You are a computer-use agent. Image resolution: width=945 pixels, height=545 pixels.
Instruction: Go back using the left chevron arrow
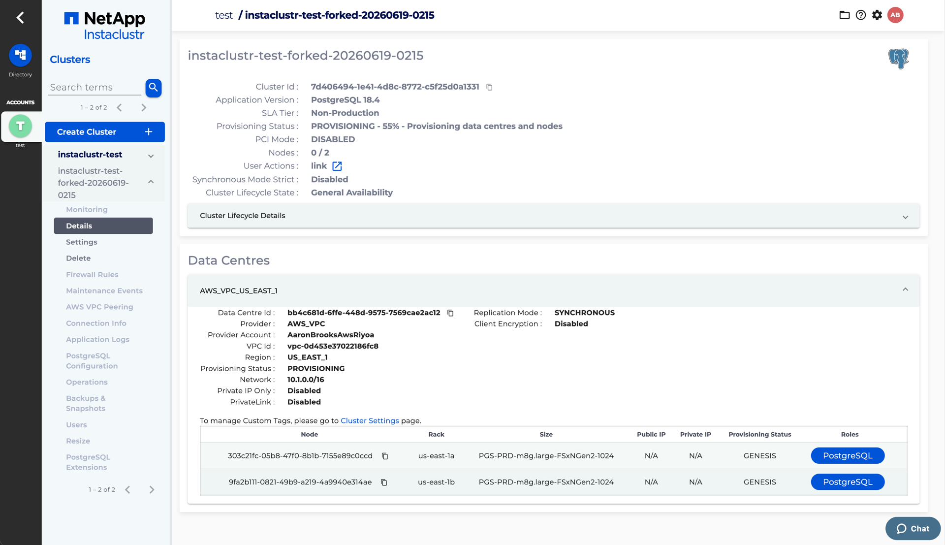20,18
